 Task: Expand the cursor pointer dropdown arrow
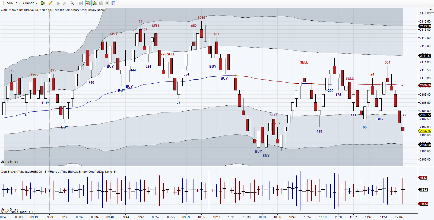click(76, 3)
